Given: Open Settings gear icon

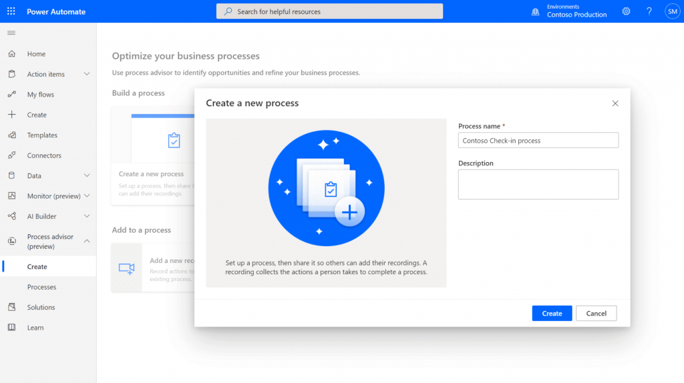Looking at the screenshot, I should [626, 11].
